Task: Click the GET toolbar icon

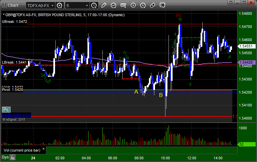Action: click(123, 5)
